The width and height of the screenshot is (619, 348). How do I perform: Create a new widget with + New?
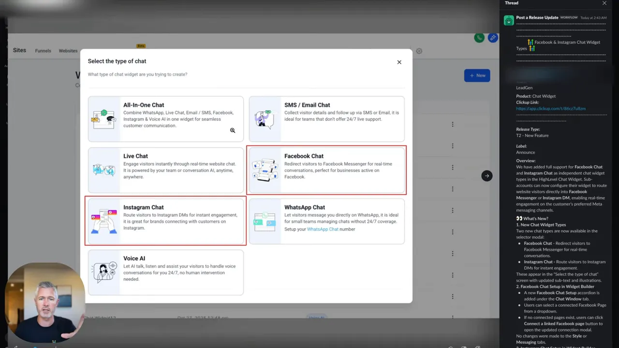pos(477,75)
